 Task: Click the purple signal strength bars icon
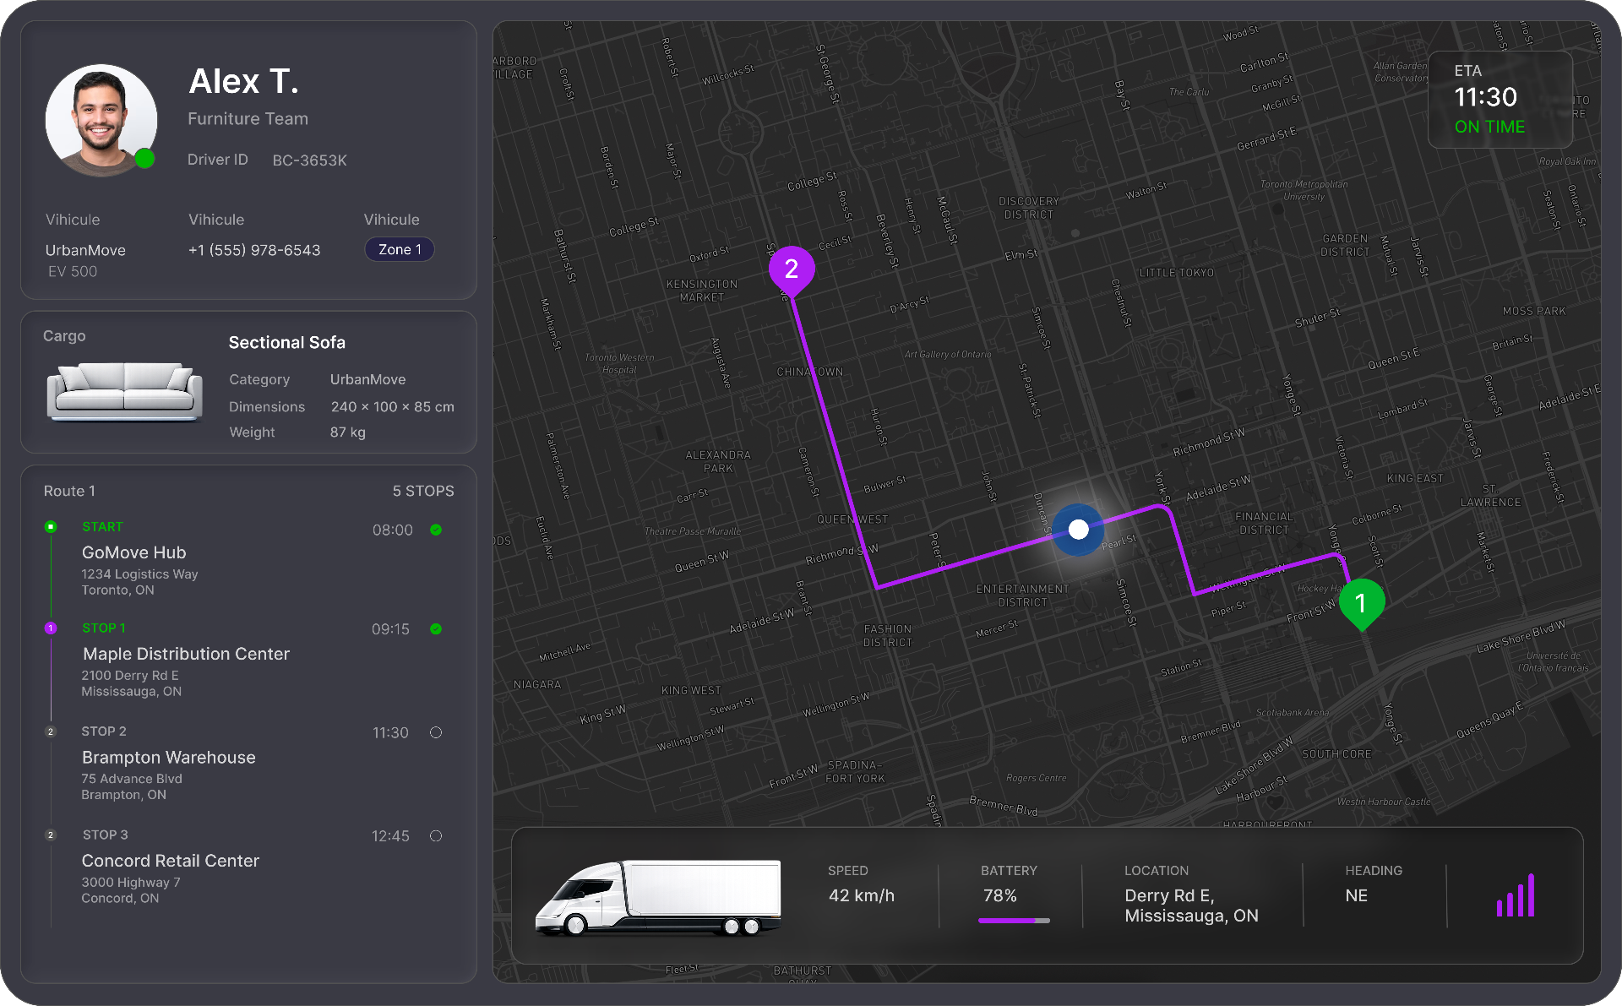[x=1516, y=895]
